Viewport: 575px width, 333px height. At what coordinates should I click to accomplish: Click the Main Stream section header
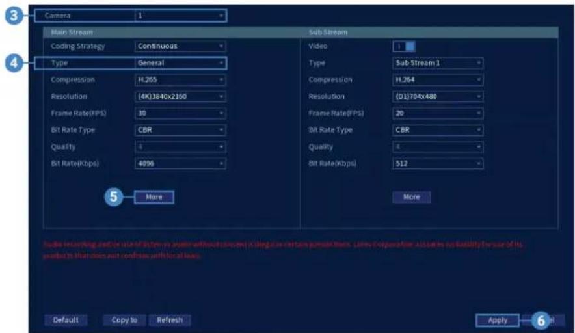(x=72, y=33)
